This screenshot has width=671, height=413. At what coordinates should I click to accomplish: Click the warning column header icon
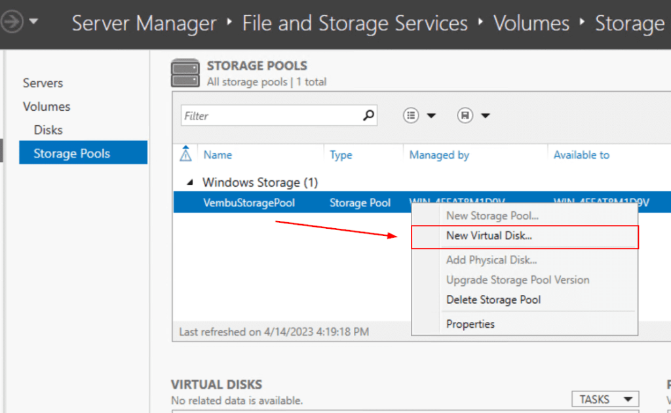point(185,154)
